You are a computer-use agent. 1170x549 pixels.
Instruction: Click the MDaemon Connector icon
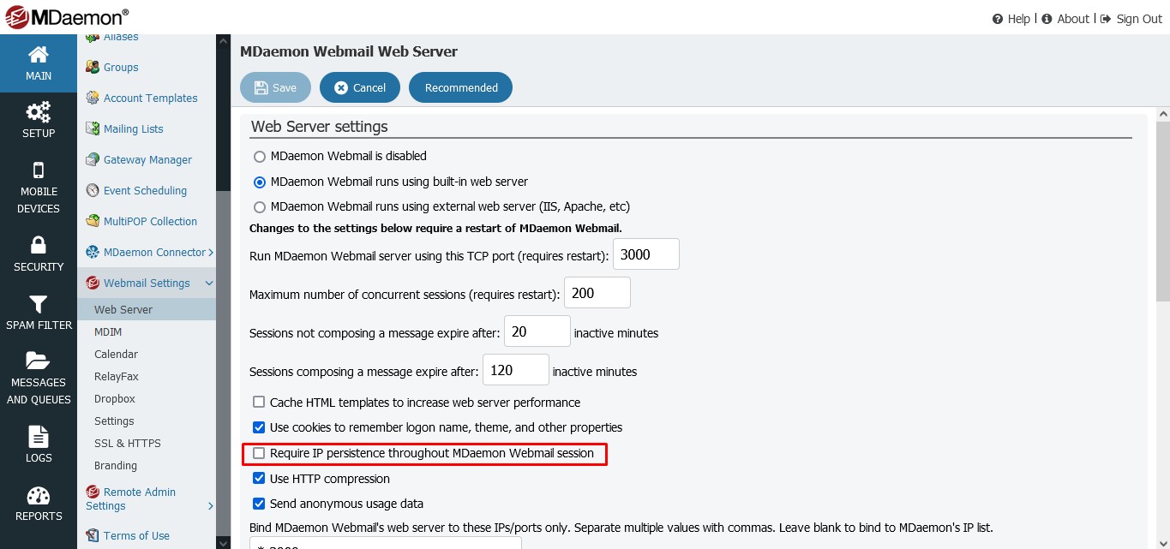[93, 252]
